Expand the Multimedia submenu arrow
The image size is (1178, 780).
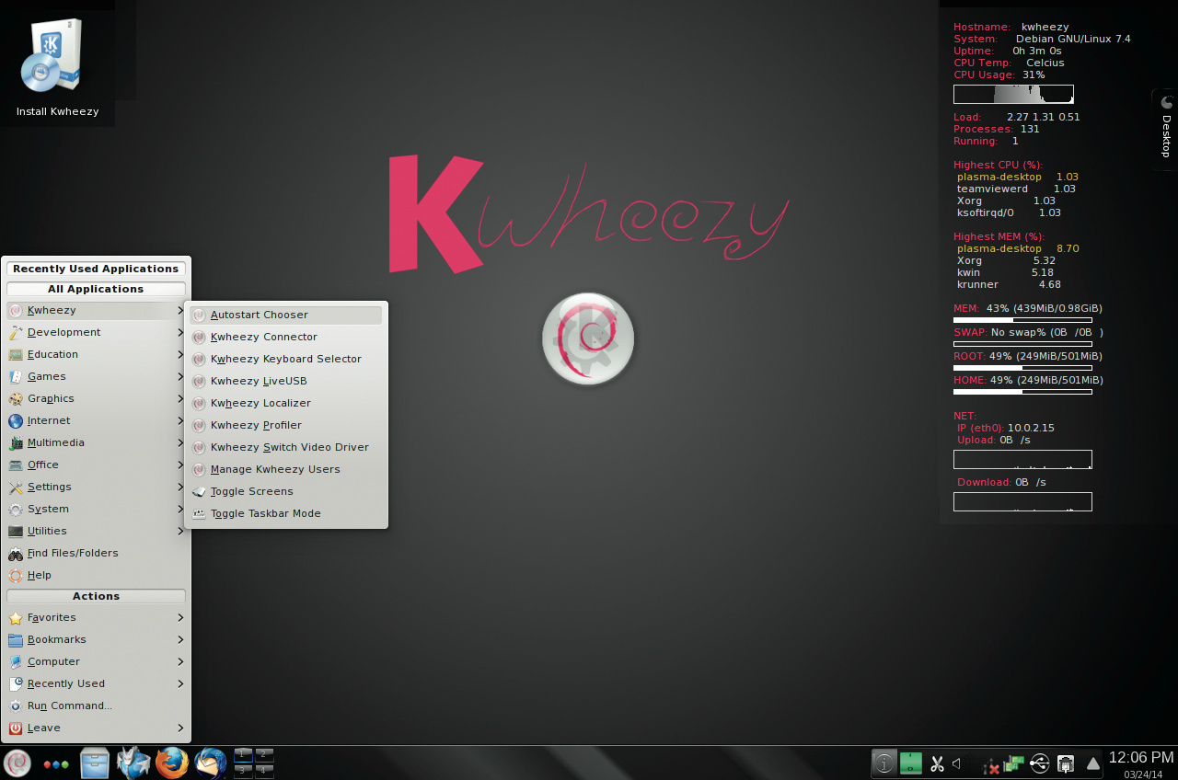coord(181,442)
